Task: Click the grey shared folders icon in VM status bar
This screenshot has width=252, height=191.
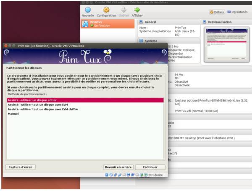Action: (124, 175)
